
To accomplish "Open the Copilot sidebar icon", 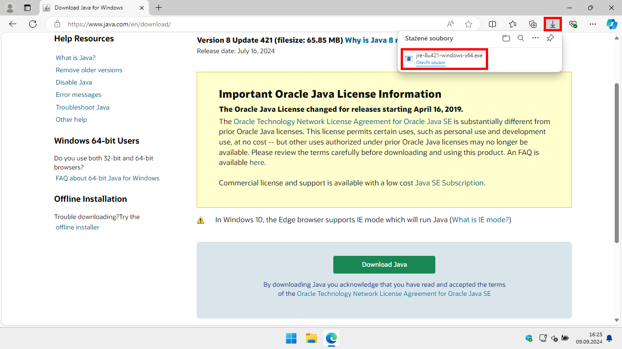I will pos(612,24).
